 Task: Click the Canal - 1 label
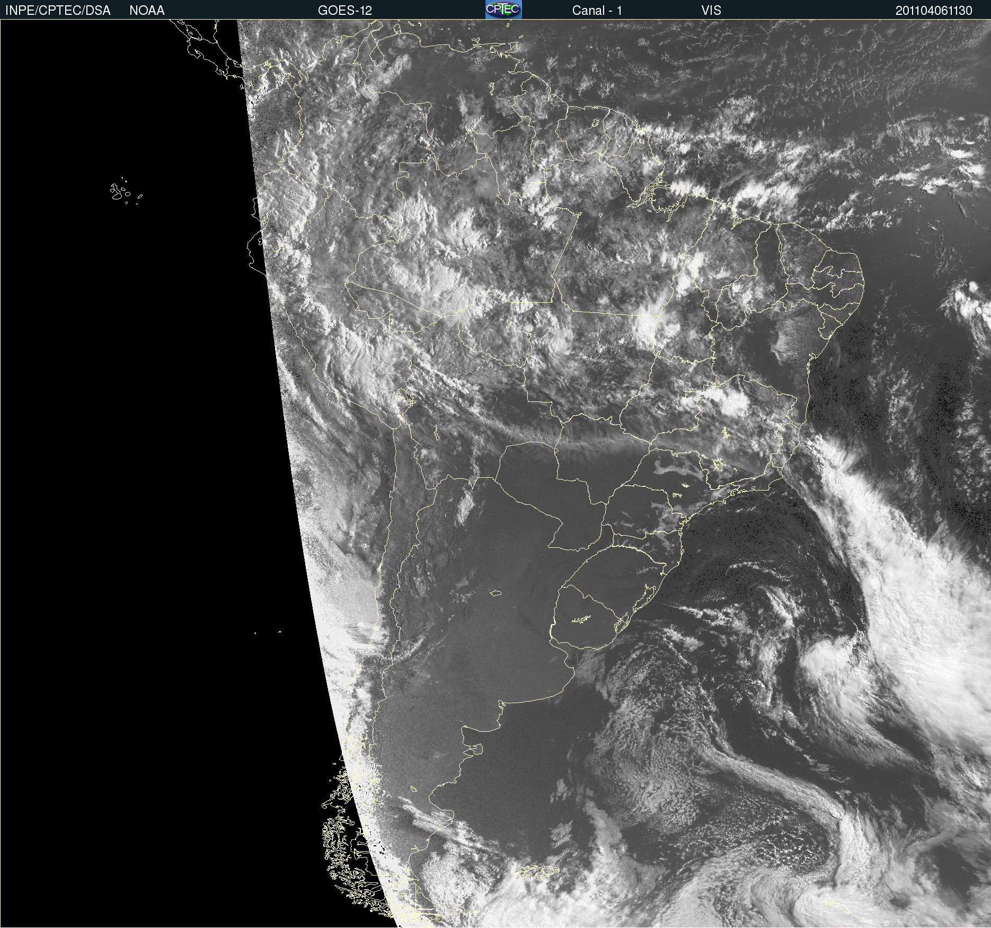pos(597,11)
